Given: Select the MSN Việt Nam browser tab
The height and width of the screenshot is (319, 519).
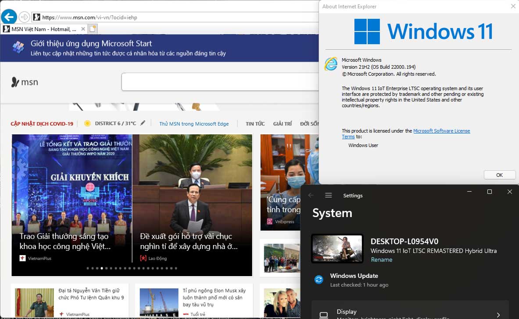Looking at the screenshot, I should click(x=44, y=29).
